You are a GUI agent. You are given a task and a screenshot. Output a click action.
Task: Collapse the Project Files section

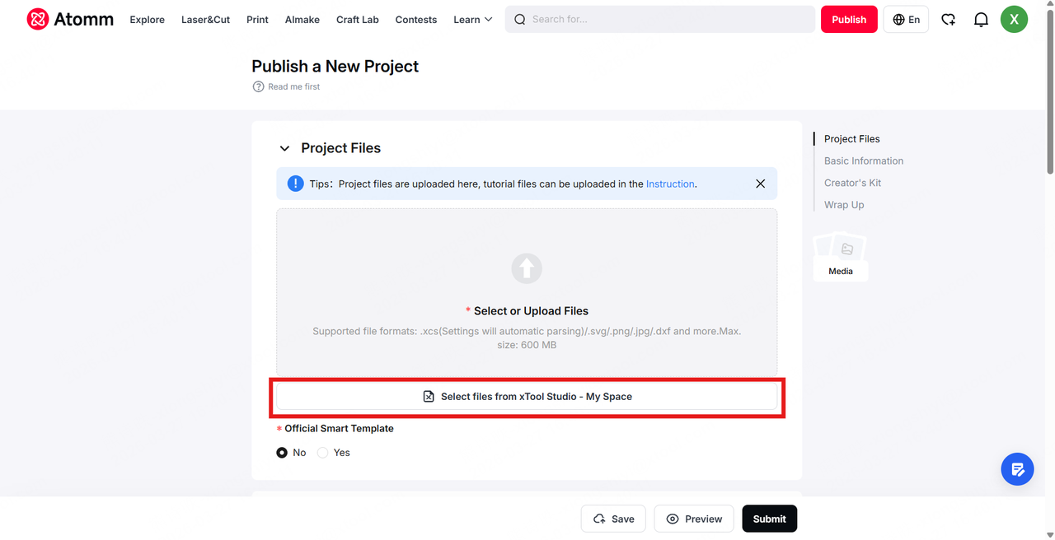(x=284, y=148)
